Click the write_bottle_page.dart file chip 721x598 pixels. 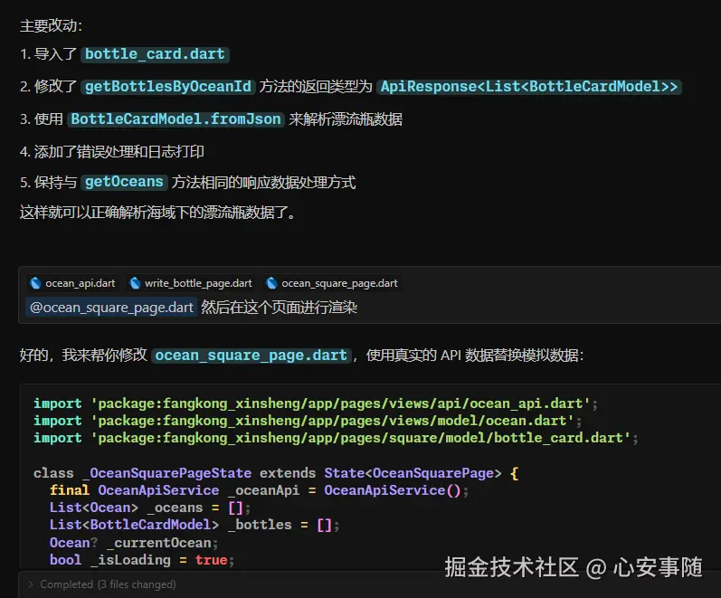click(191, 283)
